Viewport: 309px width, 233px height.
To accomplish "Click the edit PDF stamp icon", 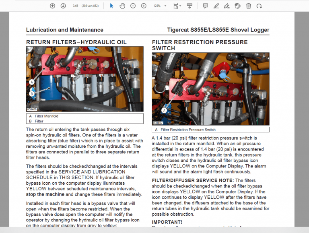I will (x=238, y=6).
